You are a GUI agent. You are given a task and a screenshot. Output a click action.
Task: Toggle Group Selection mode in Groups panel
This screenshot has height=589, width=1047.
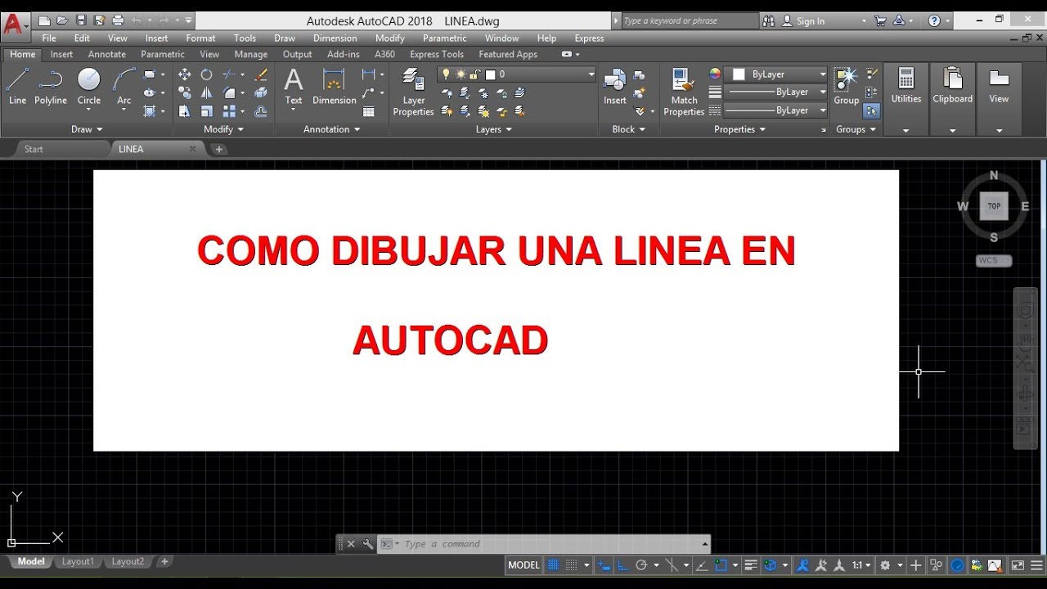(x=872, y=110)
